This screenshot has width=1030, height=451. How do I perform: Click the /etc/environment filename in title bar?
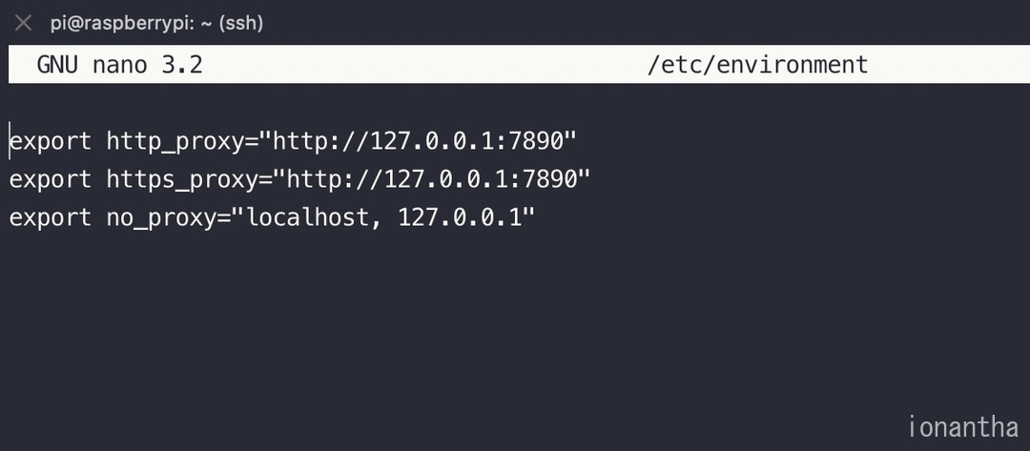[x=757, y=65]
